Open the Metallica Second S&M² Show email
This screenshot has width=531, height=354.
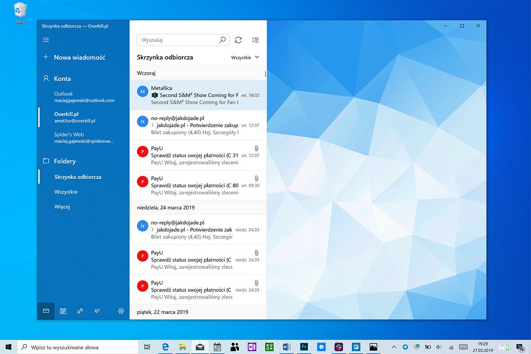point(198,95)
